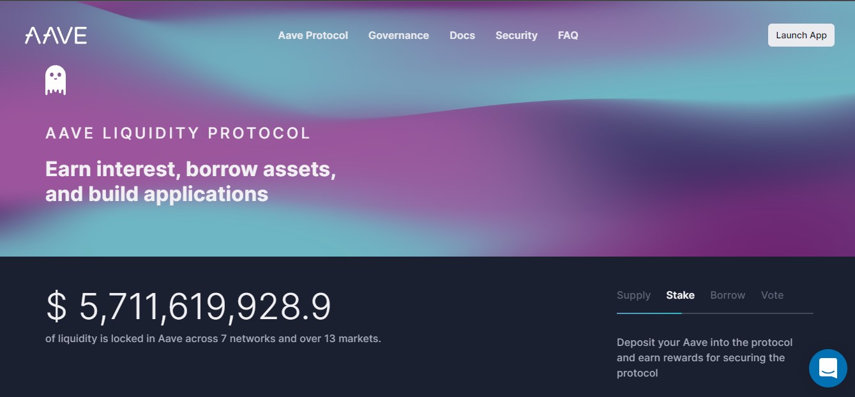This screenshot has height=397, width=855.
Task: Click the Launch App button
Action: tap(801, 35)
